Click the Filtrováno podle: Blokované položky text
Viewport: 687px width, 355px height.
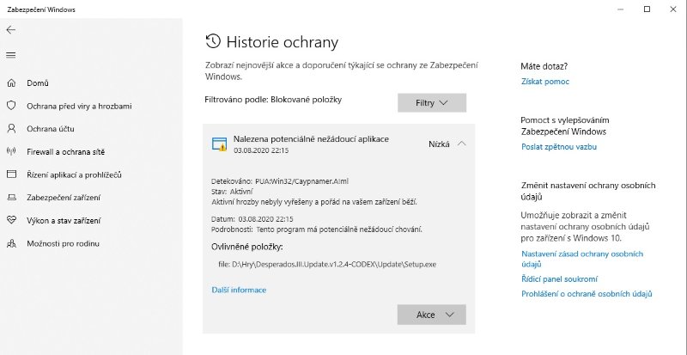(273, 99)
